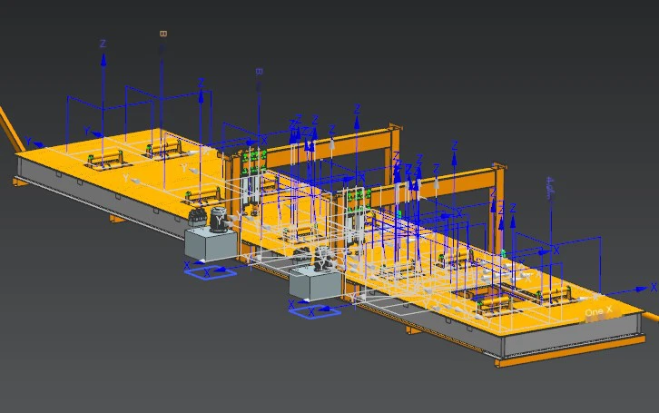Click the blue square frame below right tank
Screen dimensions: 659x413
pyautogui.click(x=315, y=311)
